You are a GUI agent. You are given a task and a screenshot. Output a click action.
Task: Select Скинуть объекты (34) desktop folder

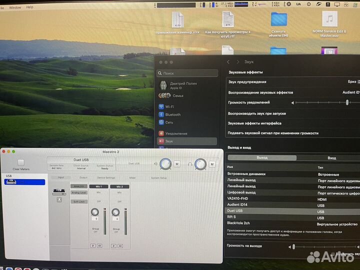278,24
